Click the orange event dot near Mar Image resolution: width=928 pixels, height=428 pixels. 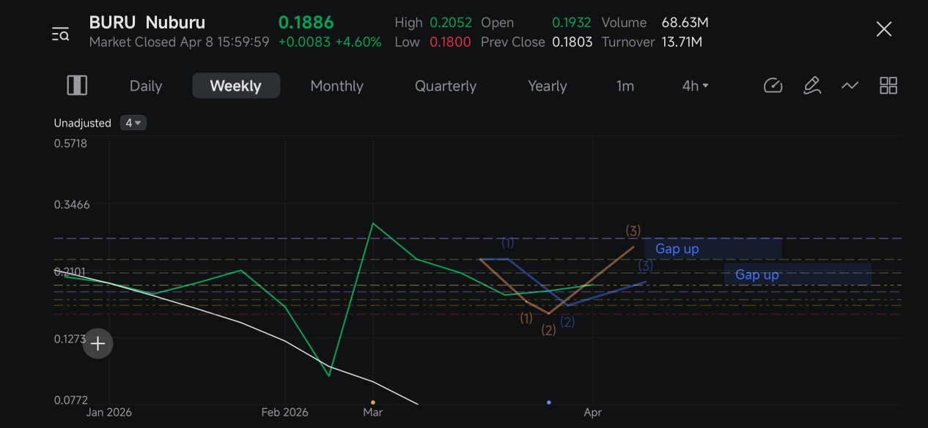coord(373,402)
